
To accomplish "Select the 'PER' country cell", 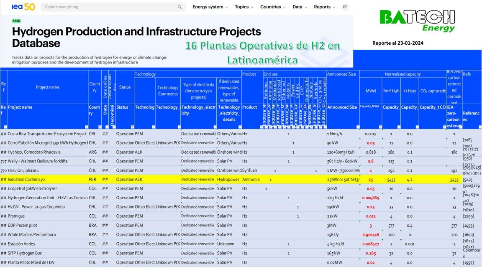I will [95, 180].
